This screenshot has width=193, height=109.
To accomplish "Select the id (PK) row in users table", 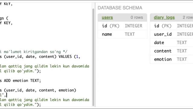I will coord(122,26).
